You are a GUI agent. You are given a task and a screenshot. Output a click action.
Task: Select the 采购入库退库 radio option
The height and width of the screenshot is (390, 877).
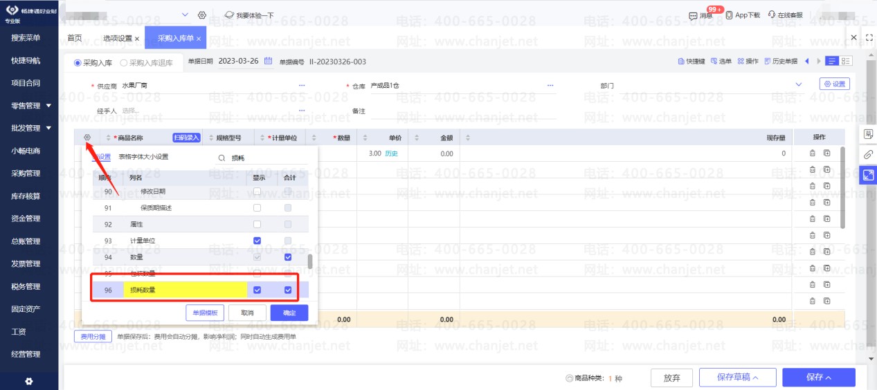[x=124, y=62]
